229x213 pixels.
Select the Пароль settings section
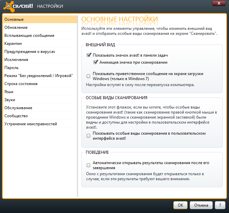[x=40, y=68]
